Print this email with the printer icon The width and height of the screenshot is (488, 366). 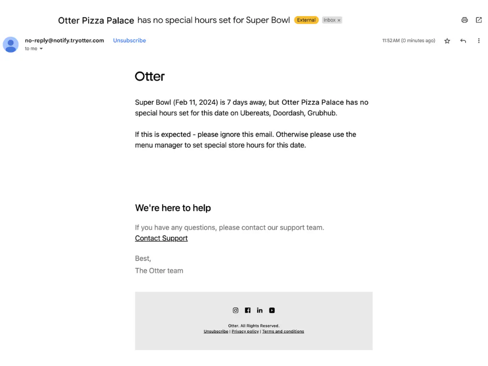464,20
